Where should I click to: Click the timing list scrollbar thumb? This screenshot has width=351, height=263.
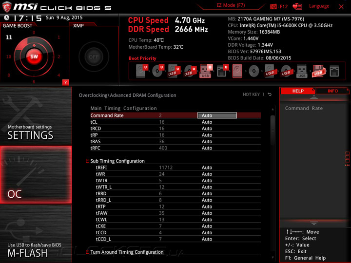pyautogui.click(x=273, y=130)
